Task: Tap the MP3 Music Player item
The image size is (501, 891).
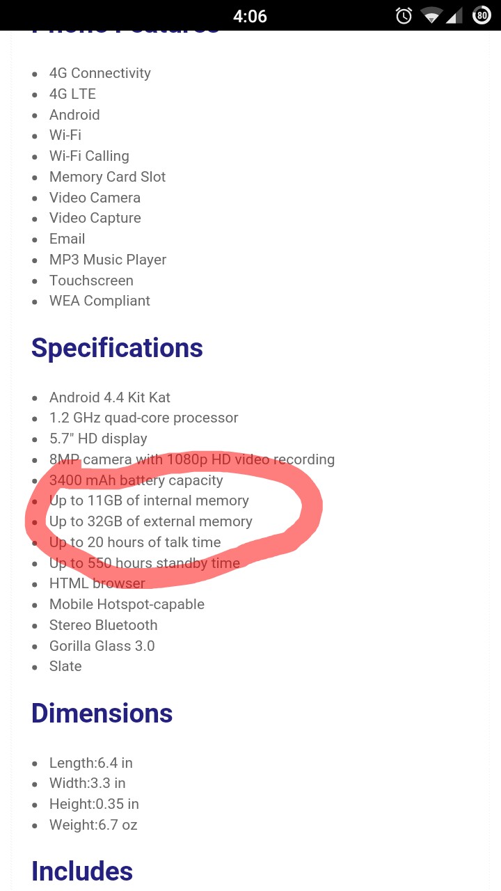Action: click(x=108, y=260)
